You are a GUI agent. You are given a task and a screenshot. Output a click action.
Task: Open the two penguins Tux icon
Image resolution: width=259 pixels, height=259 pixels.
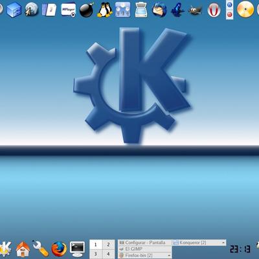pyautogui.click(x=105, y=10)
